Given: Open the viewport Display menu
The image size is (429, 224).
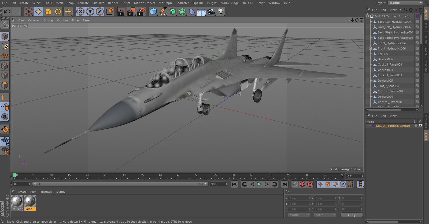Looking at the screenshot, I should 48,20.
